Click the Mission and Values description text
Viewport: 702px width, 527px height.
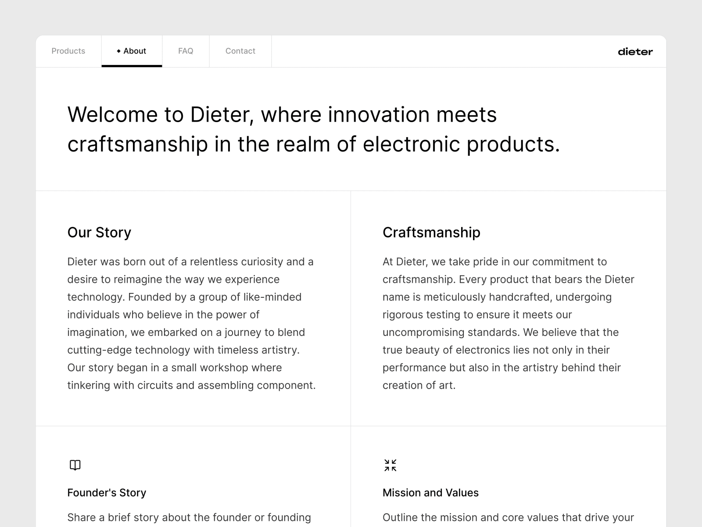click(508, 517)
